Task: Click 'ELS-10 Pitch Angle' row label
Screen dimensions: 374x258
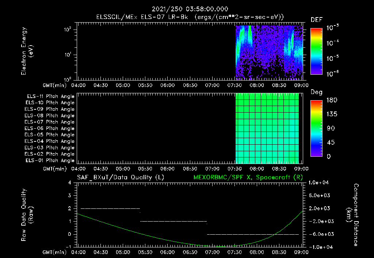Action: (x=50, y=103)
